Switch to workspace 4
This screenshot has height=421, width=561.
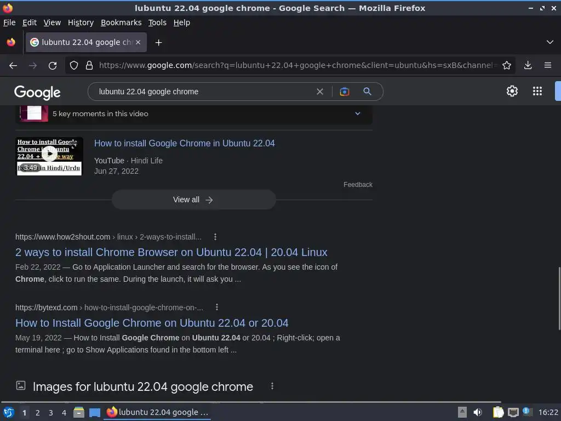pyautogui.click(x=64, y=413)
